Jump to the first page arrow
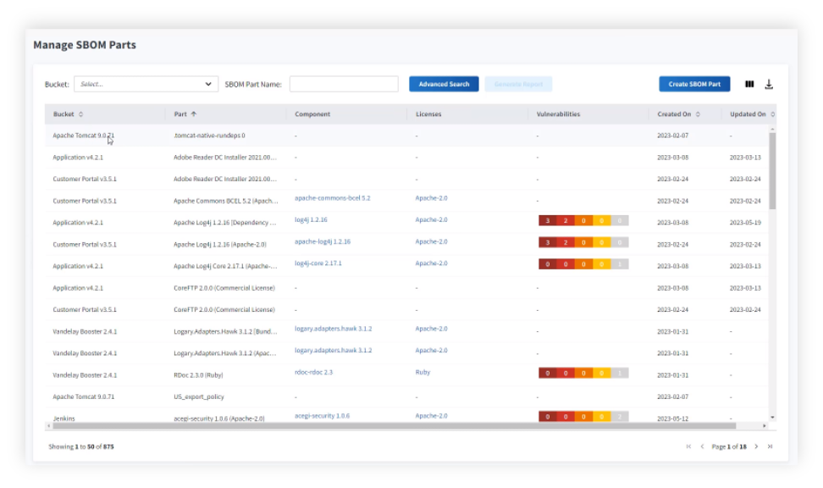823x488 pixels. click(688, 446)
